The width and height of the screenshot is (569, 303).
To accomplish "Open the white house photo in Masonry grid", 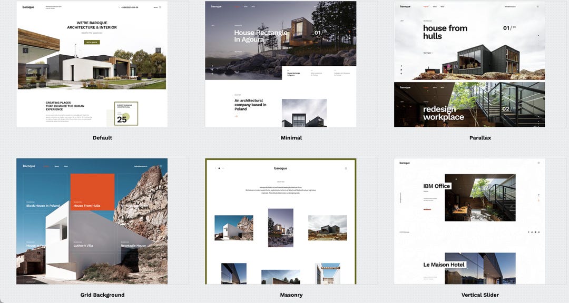I will (234, 228).
